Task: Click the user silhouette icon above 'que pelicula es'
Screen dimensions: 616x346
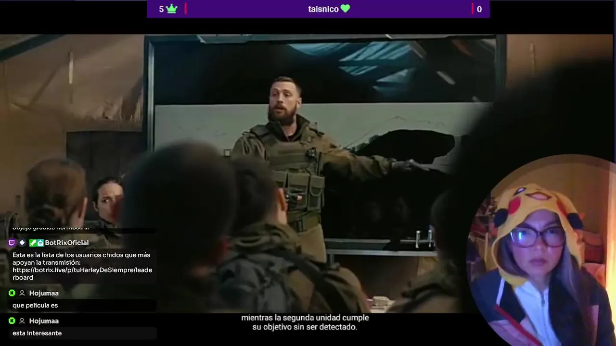Action: click(x=22, y=293)
